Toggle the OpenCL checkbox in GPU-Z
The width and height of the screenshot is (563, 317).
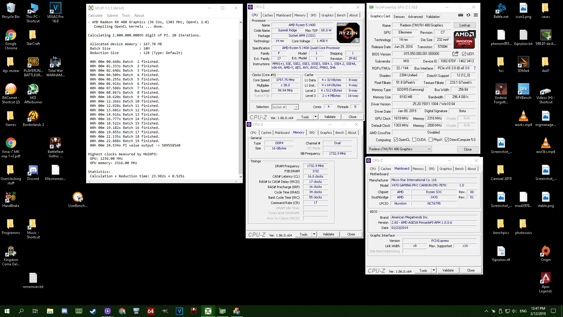tap(396, 140)
